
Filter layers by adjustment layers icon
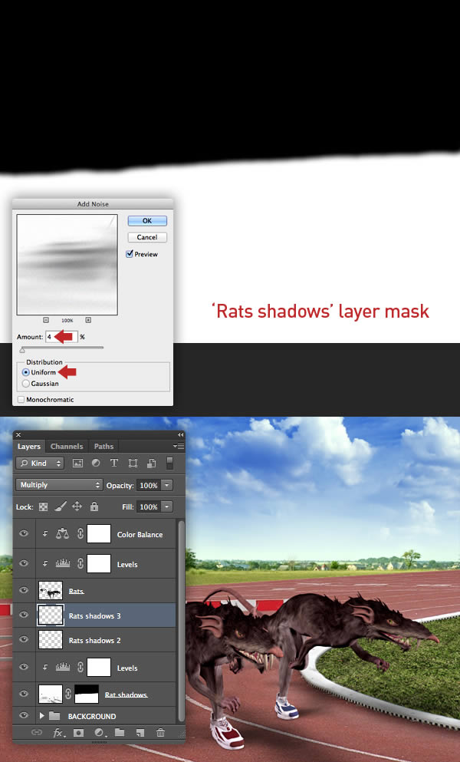coord(96,463)
